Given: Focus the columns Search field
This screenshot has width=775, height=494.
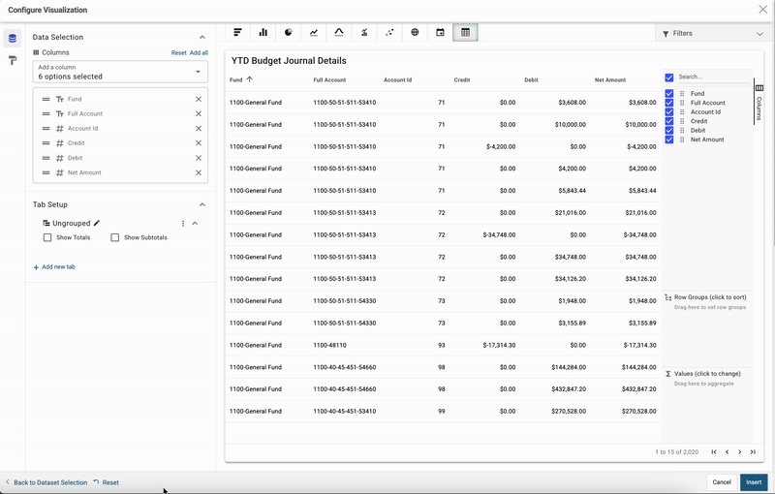Looking at the screenshot, I should click(x=714, y=77).
